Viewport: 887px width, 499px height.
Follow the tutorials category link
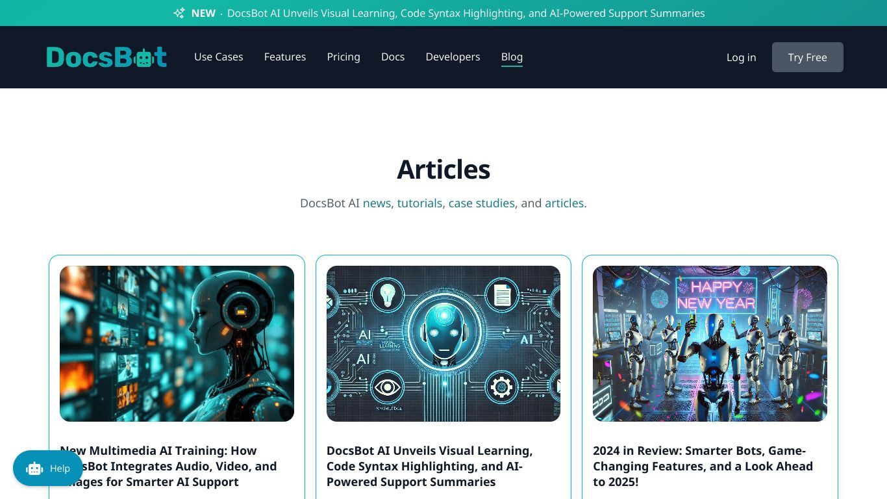(419, 203)
